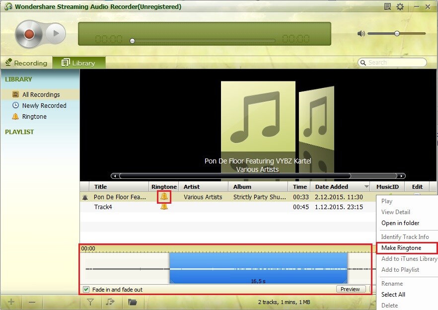
Task: Click the ringtone bell for Pon De Floor row
Action: click(164, 197)
